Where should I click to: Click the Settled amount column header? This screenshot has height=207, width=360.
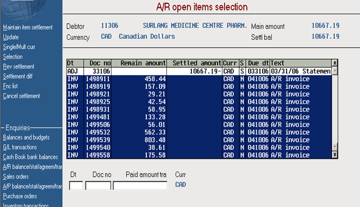click(x=195, y=63)
